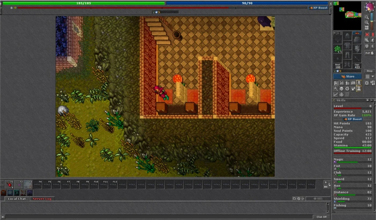The width and height of the screenshot is (376, 220).
Task: Open the person-with-list VIP icon
Action: (x=347, y=83)
